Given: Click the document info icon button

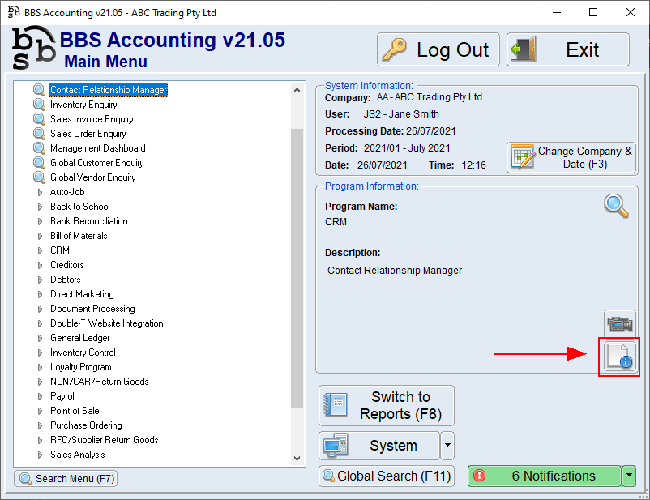Looking at the screenshot, I should (x=620, y=357).
